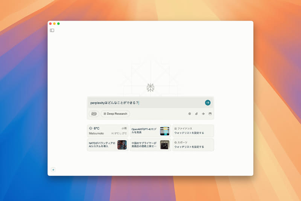The height and width of the screenshot is (201, 301).
Task: Click the window capture icon in search box
Action: (x=210, y=114)
